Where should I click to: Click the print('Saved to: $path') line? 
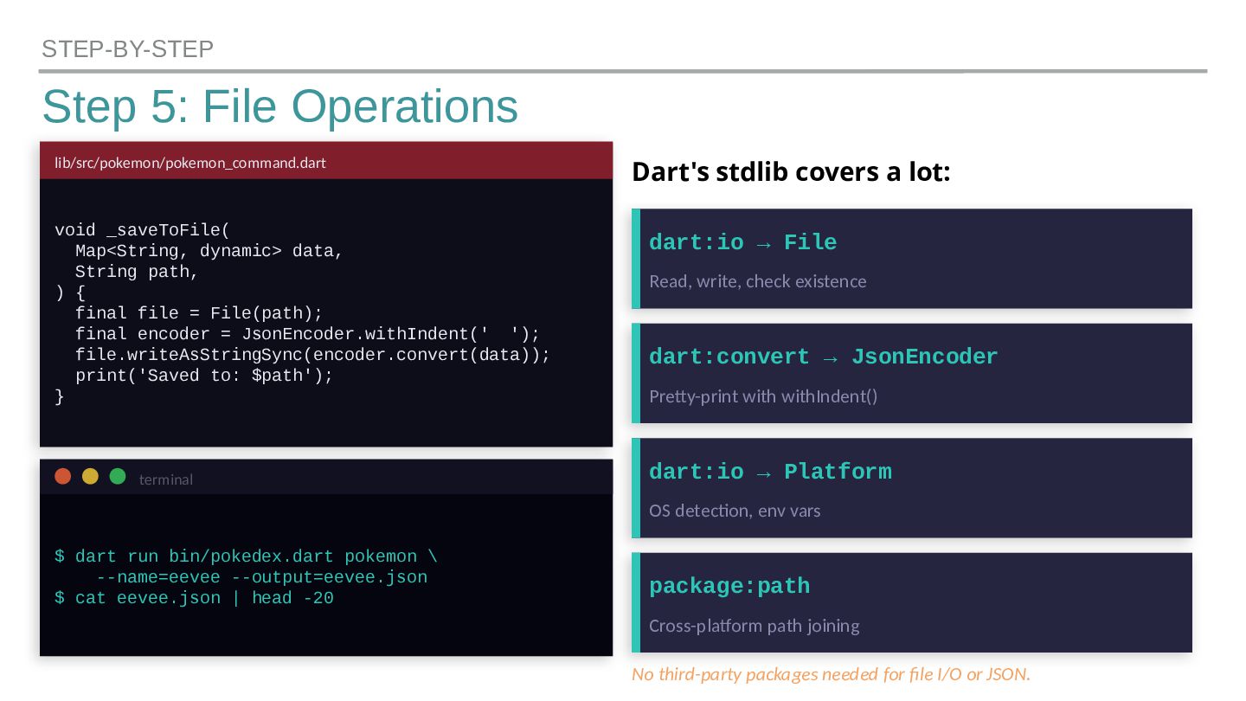pyautogui.click(x=204, y=376)
